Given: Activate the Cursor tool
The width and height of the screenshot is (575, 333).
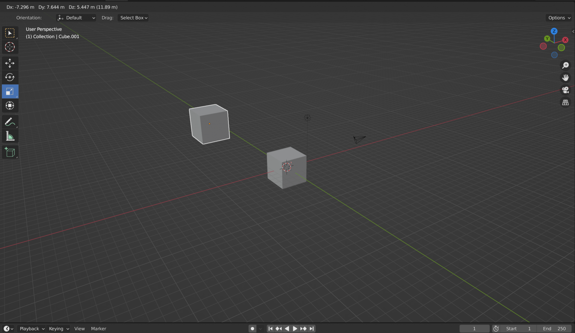Looking at the screenshot, I should 10,47.
